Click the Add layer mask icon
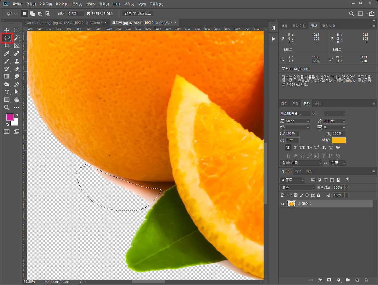Image resolution: width=378 pixels, height=285 pixels. 329,280
